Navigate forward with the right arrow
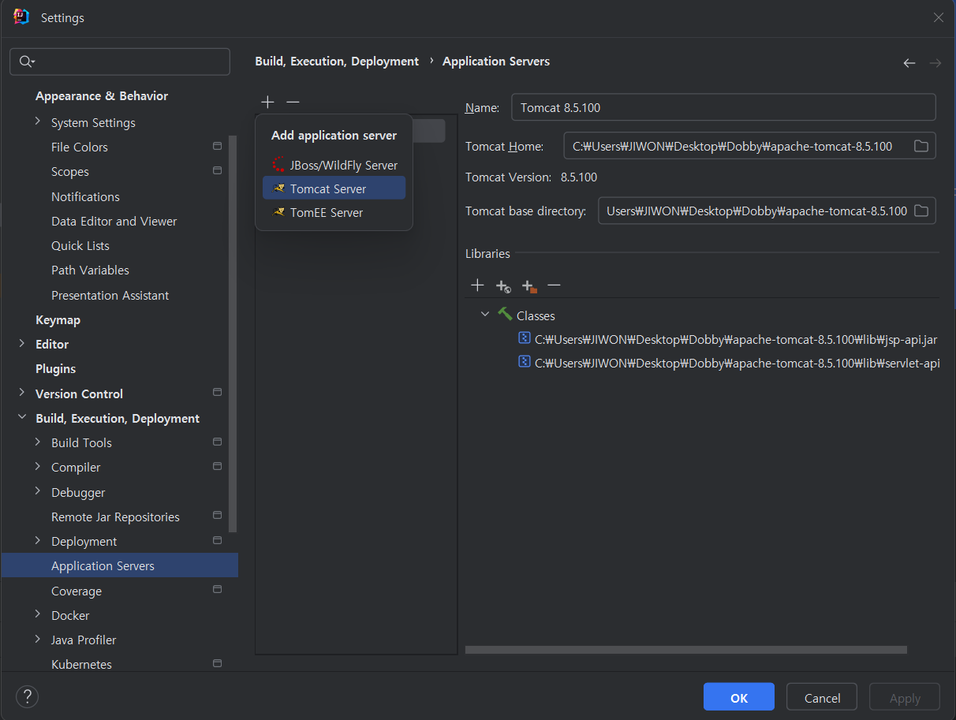The image size is (956, 720). point(935,63)
